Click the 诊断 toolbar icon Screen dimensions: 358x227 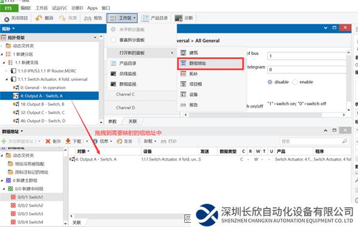[x=178, y=18]
